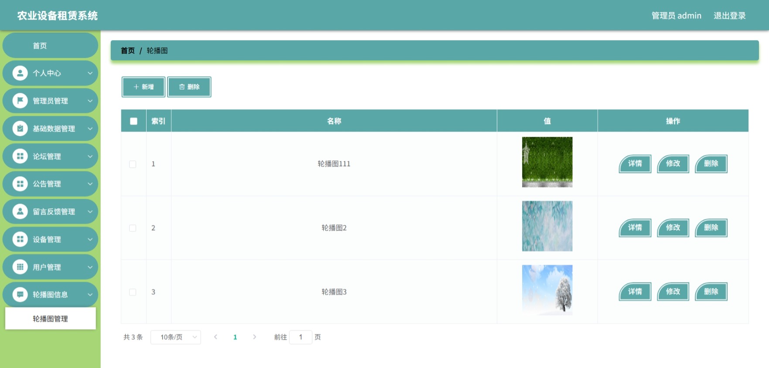Image resolution: width=769 pixels, height=368 pixels.
Task: Open the green grass thumbnail of 轮播图111
Action: coord(547,162)
